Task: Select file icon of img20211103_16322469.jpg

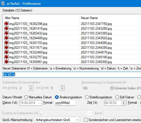Action: (6, 52)
